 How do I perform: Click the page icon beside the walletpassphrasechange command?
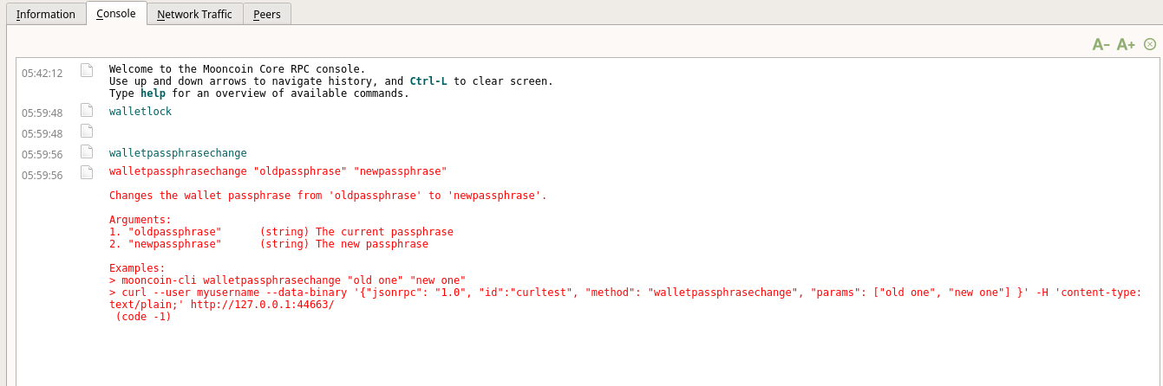[x=87, y=151]
